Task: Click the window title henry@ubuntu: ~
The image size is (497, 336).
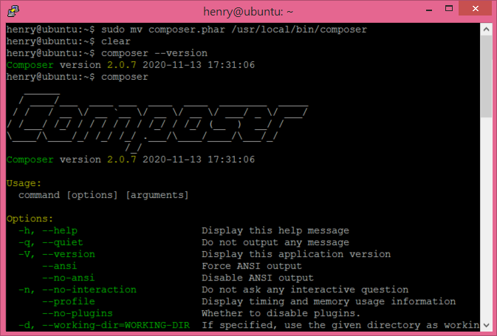Action: click(248, 12)
